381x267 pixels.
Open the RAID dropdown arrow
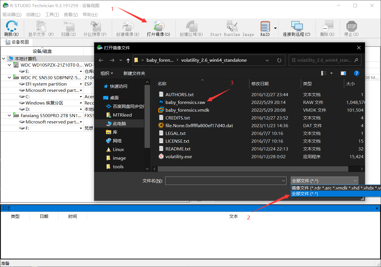(x=275, y=28)
